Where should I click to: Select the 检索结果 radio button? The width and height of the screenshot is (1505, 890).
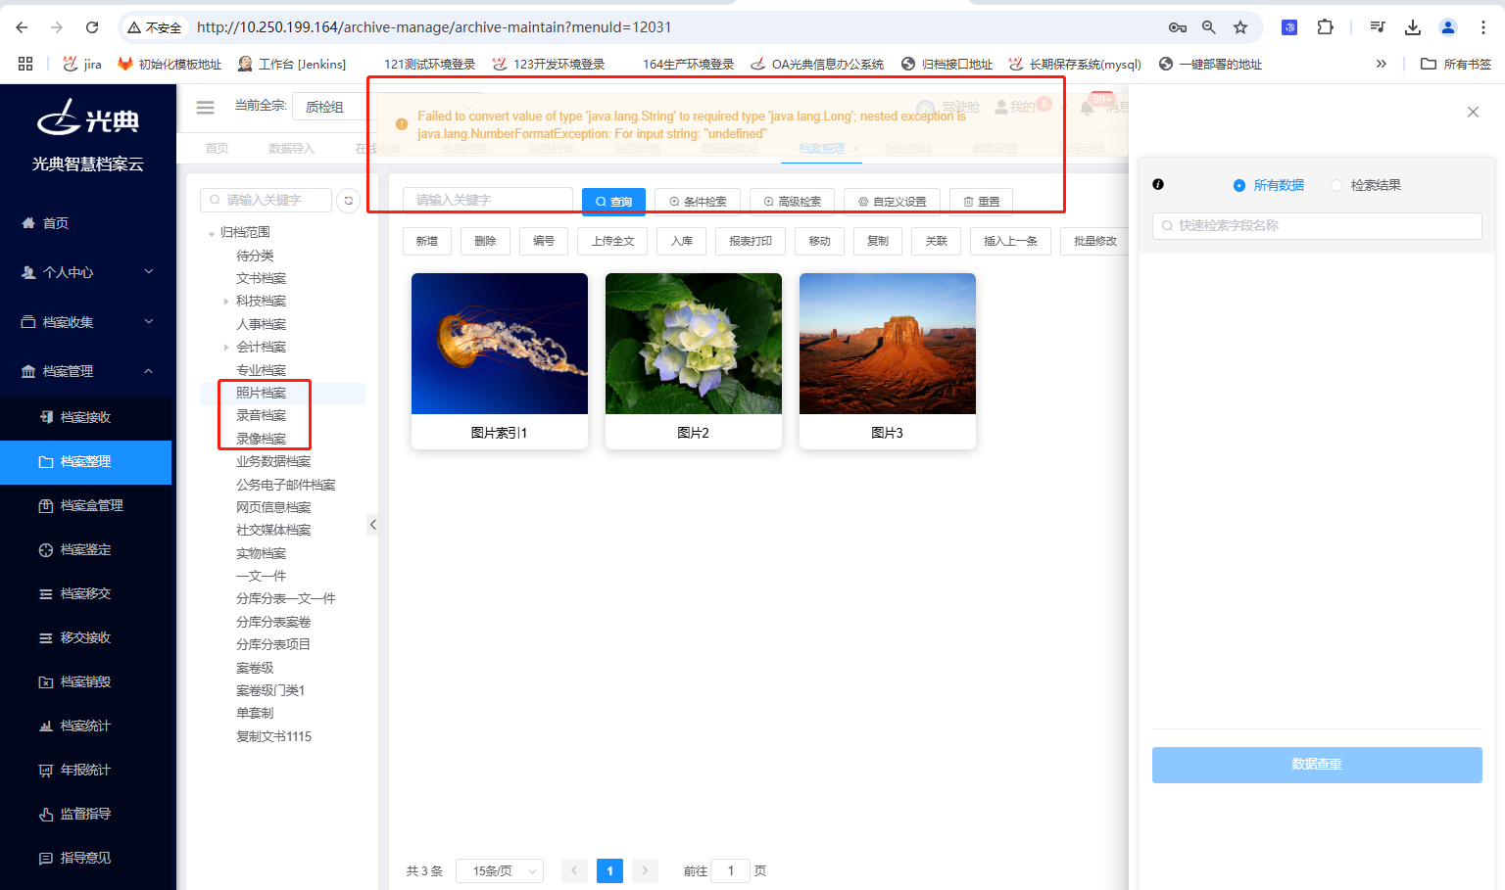pos(1336,185)
